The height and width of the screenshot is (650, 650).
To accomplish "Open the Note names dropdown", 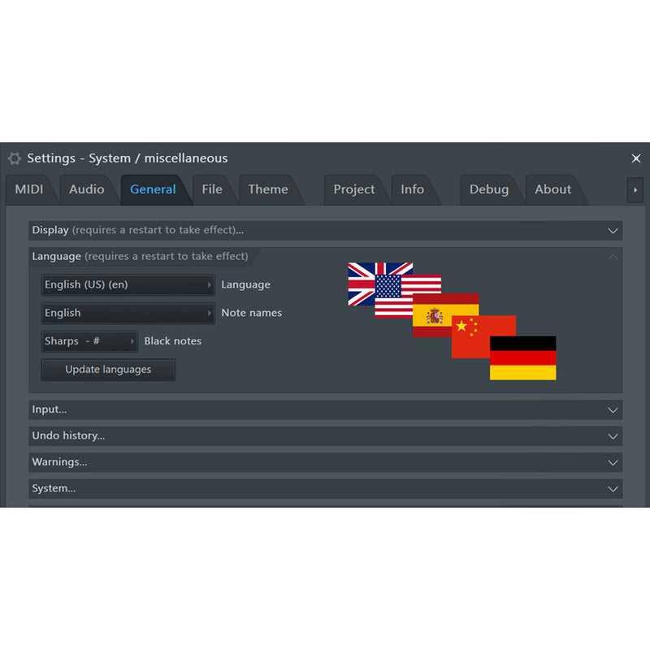I will (x=128, y=314).
